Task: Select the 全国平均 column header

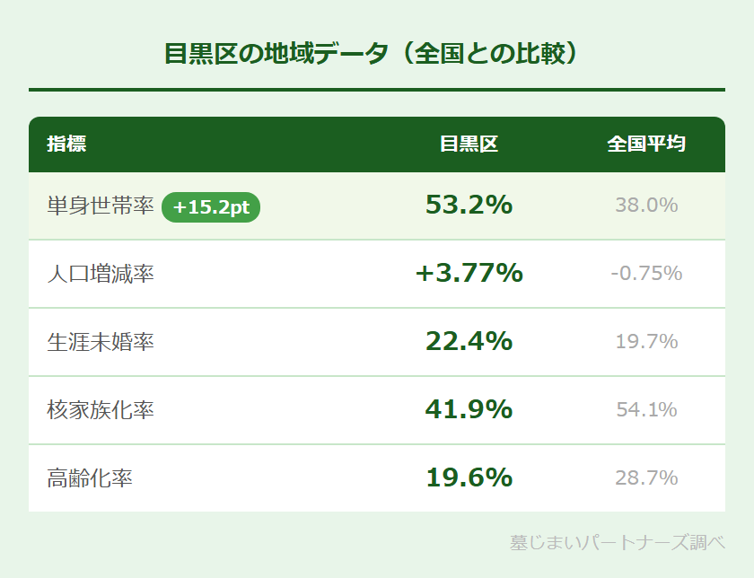Action: coord(646,144)
